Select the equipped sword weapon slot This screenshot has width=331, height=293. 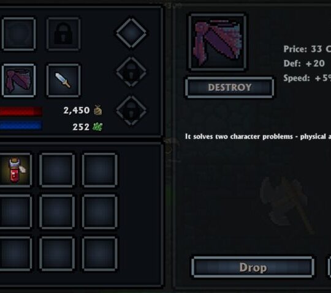(63, 81)
